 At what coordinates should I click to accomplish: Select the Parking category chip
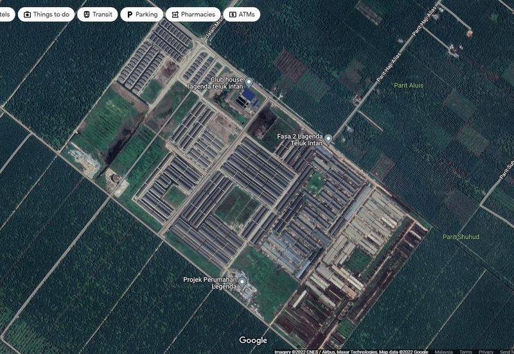[x=141, y=14]
